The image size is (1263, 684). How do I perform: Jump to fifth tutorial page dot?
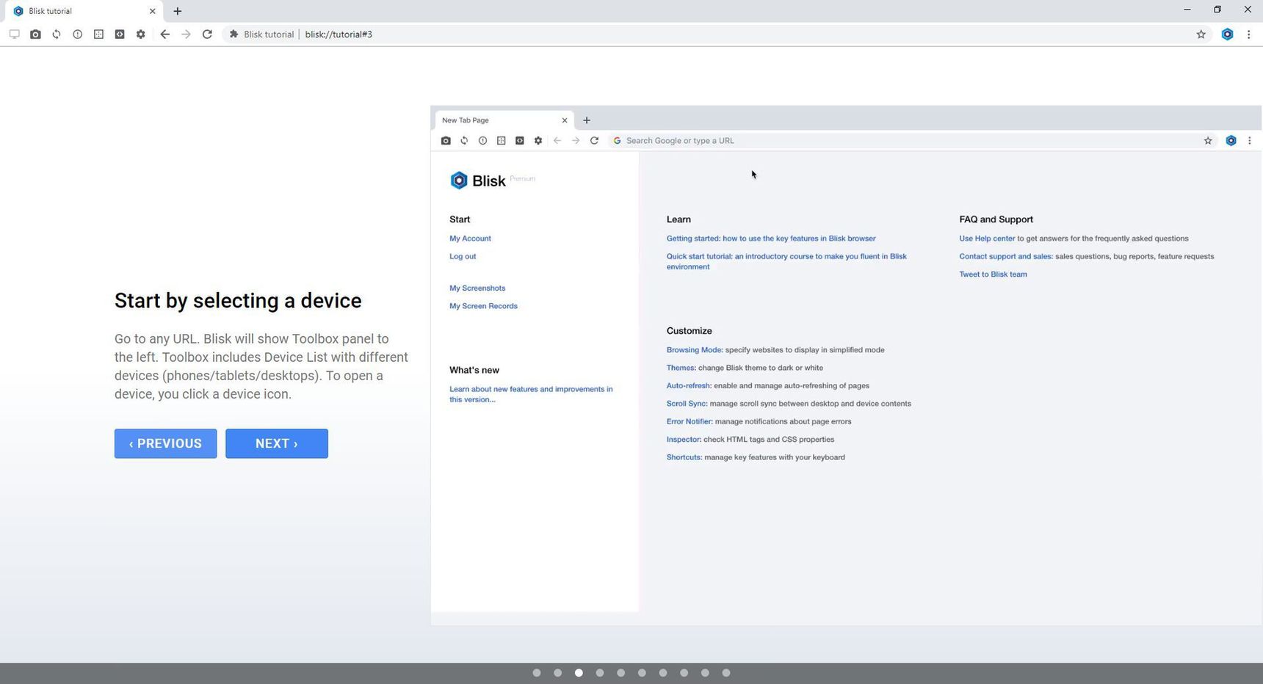pos(621,673)
